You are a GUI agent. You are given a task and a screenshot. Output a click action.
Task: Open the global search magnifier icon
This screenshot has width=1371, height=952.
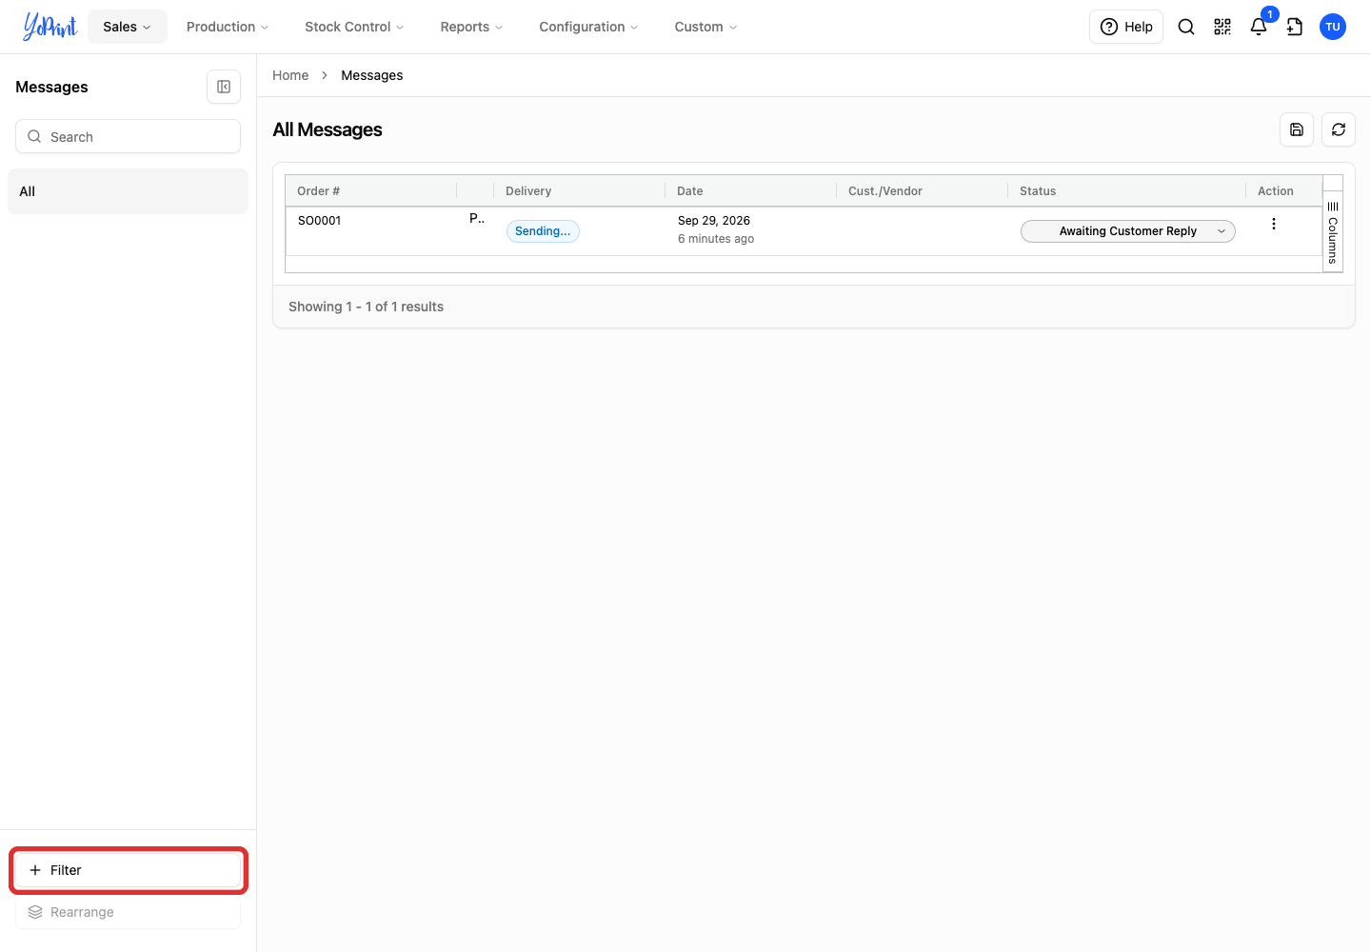coord(1186,27)
